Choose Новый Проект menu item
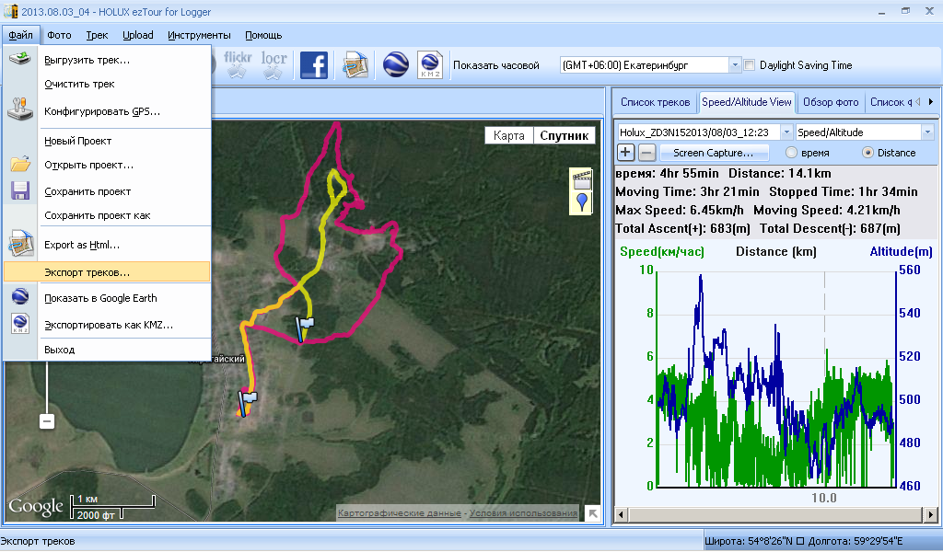Viewport: 943px width, 552px height. pyautogui.click(x=107, y=141)
